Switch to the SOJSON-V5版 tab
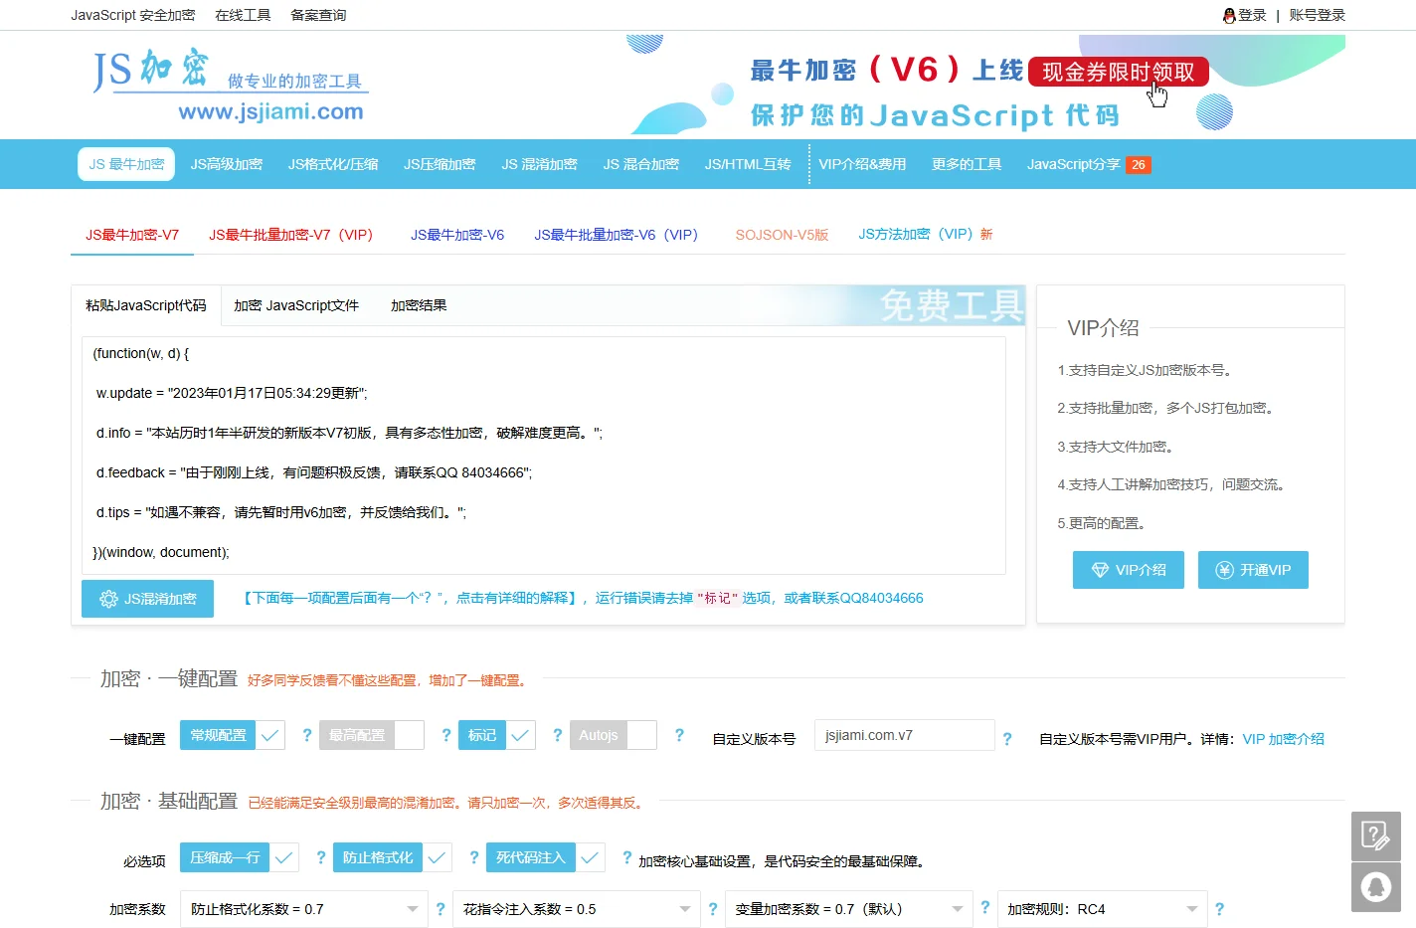 pyautogui.click(x=782, y=235)
